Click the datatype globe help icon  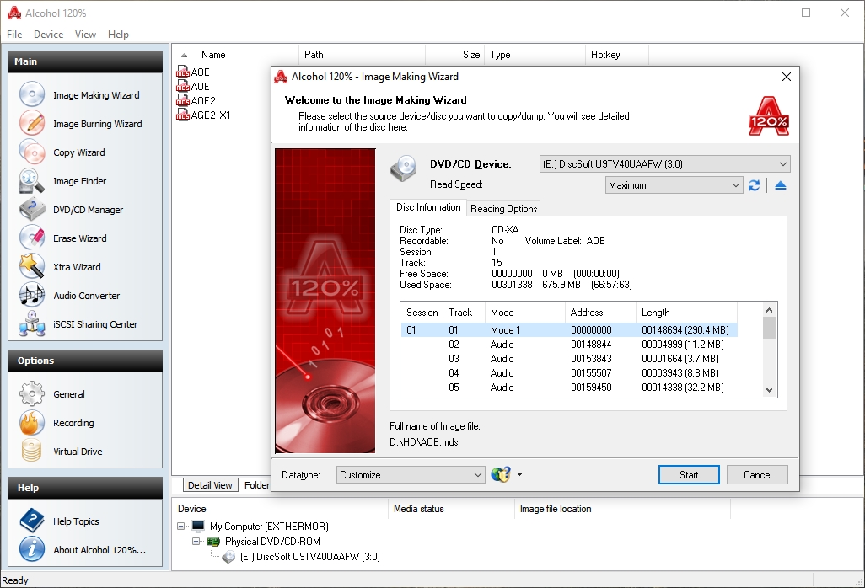click(500, 474)
